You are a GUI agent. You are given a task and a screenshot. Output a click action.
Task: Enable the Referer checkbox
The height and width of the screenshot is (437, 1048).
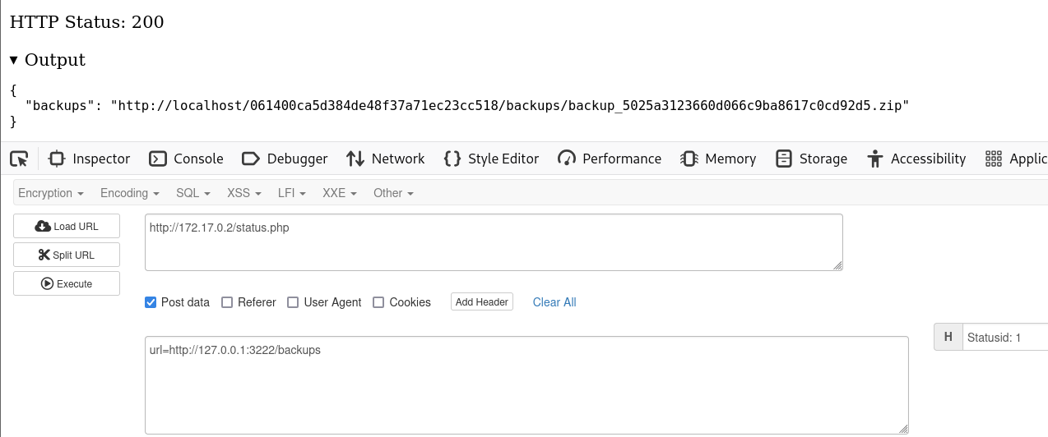pyautogui.click(x=227, y=302)
